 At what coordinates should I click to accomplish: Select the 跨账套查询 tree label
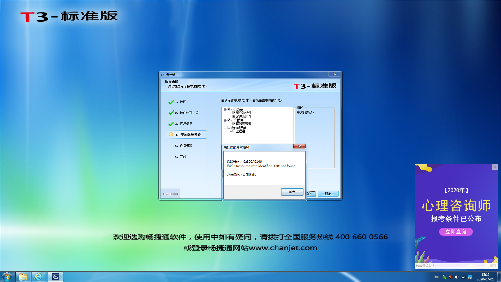243,124
